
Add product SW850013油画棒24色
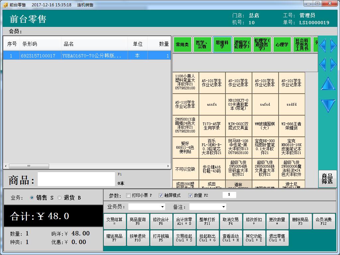point(185,126)
